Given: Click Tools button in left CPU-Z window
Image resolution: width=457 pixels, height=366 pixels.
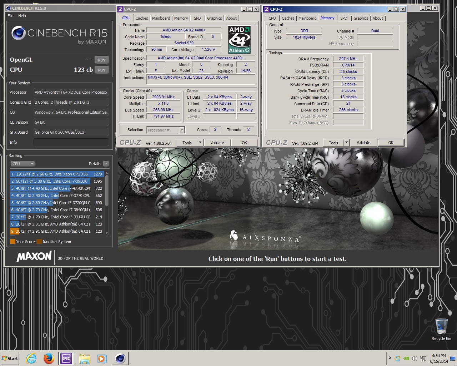Looking at the screenshot, I should tap(187, 143).
